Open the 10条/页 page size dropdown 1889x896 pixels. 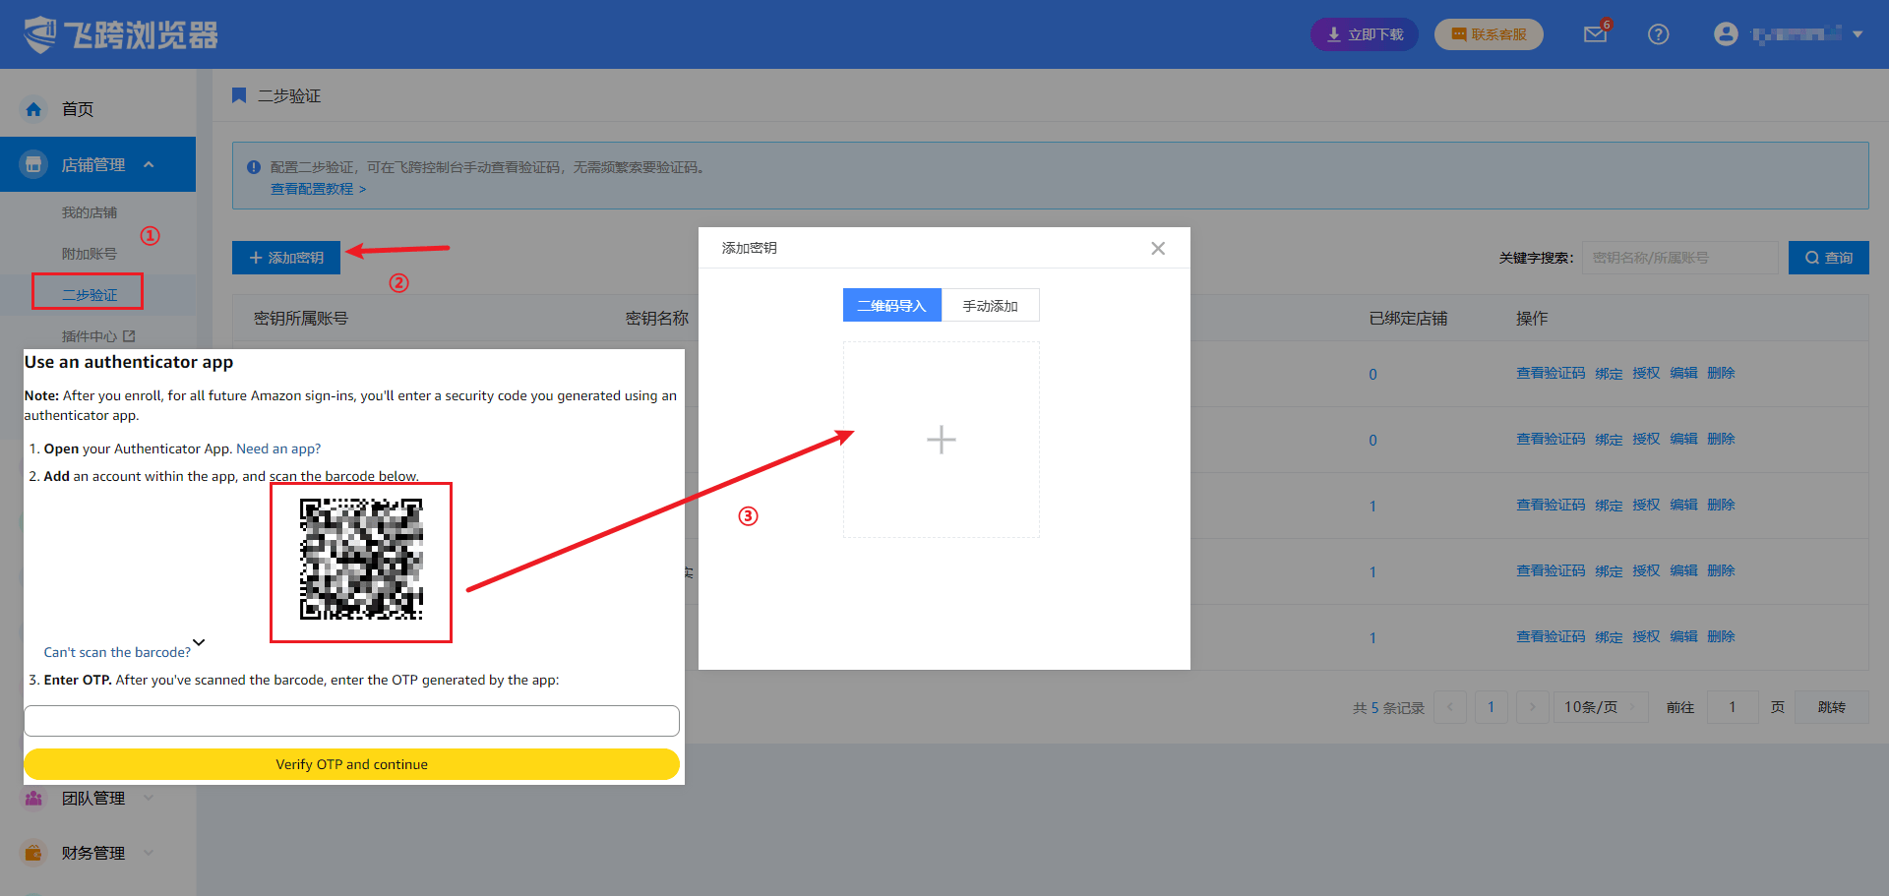[x=1600, y=707]
